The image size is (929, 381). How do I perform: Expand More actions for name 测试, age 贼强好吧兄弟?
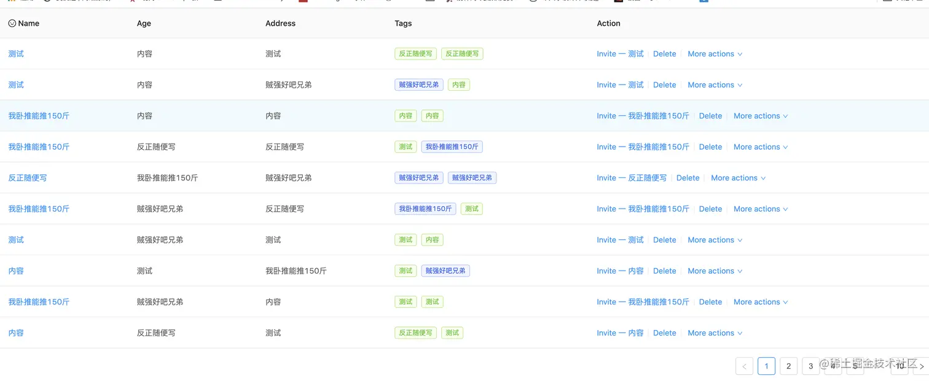(715, 240)
